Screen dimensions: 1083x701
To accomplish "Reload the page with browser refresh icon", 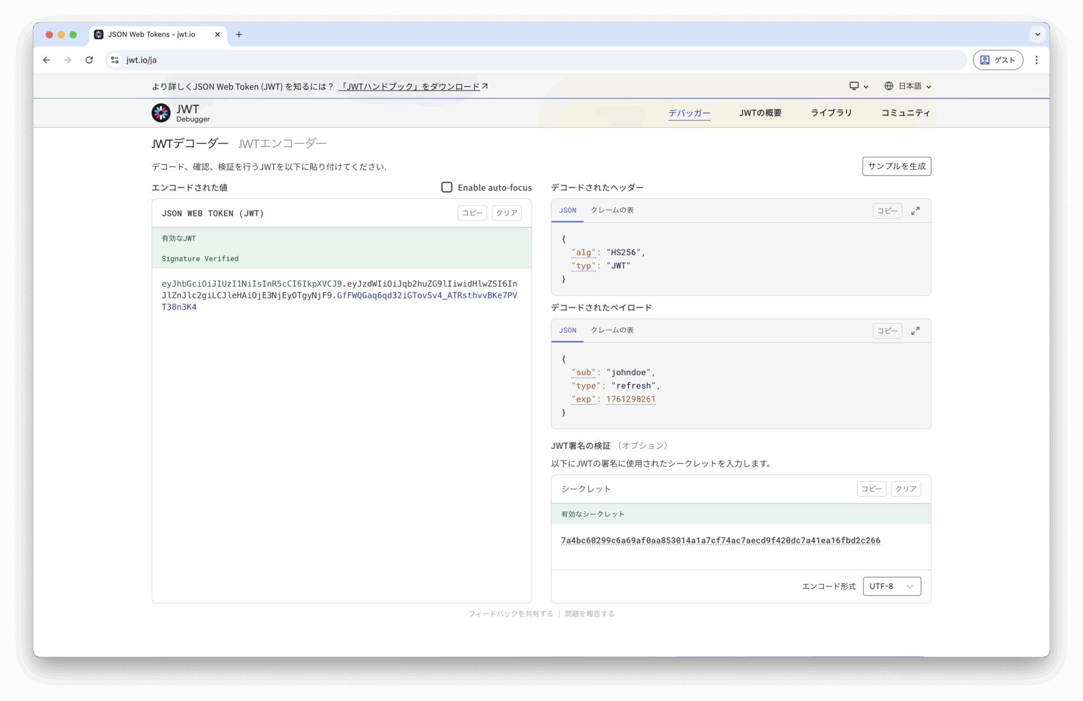I will (x=89, y=60).
